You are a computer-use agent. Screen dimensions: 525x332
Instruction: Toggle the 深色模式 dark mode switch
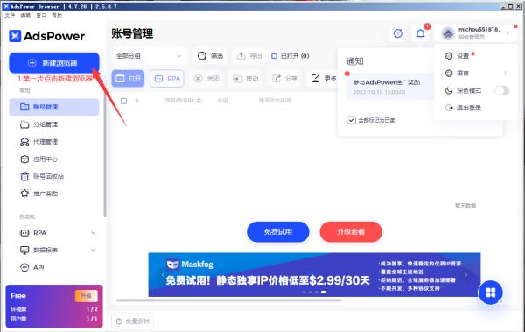click(501, 90)
